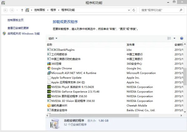This screenshot has height=132, width=187.
Task: Click the search magnifier icon
Action: pyautogui.click(x=181, y=10)
